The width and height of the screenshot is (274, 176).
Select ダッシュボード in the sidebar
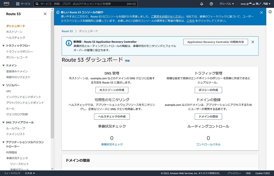16,26
